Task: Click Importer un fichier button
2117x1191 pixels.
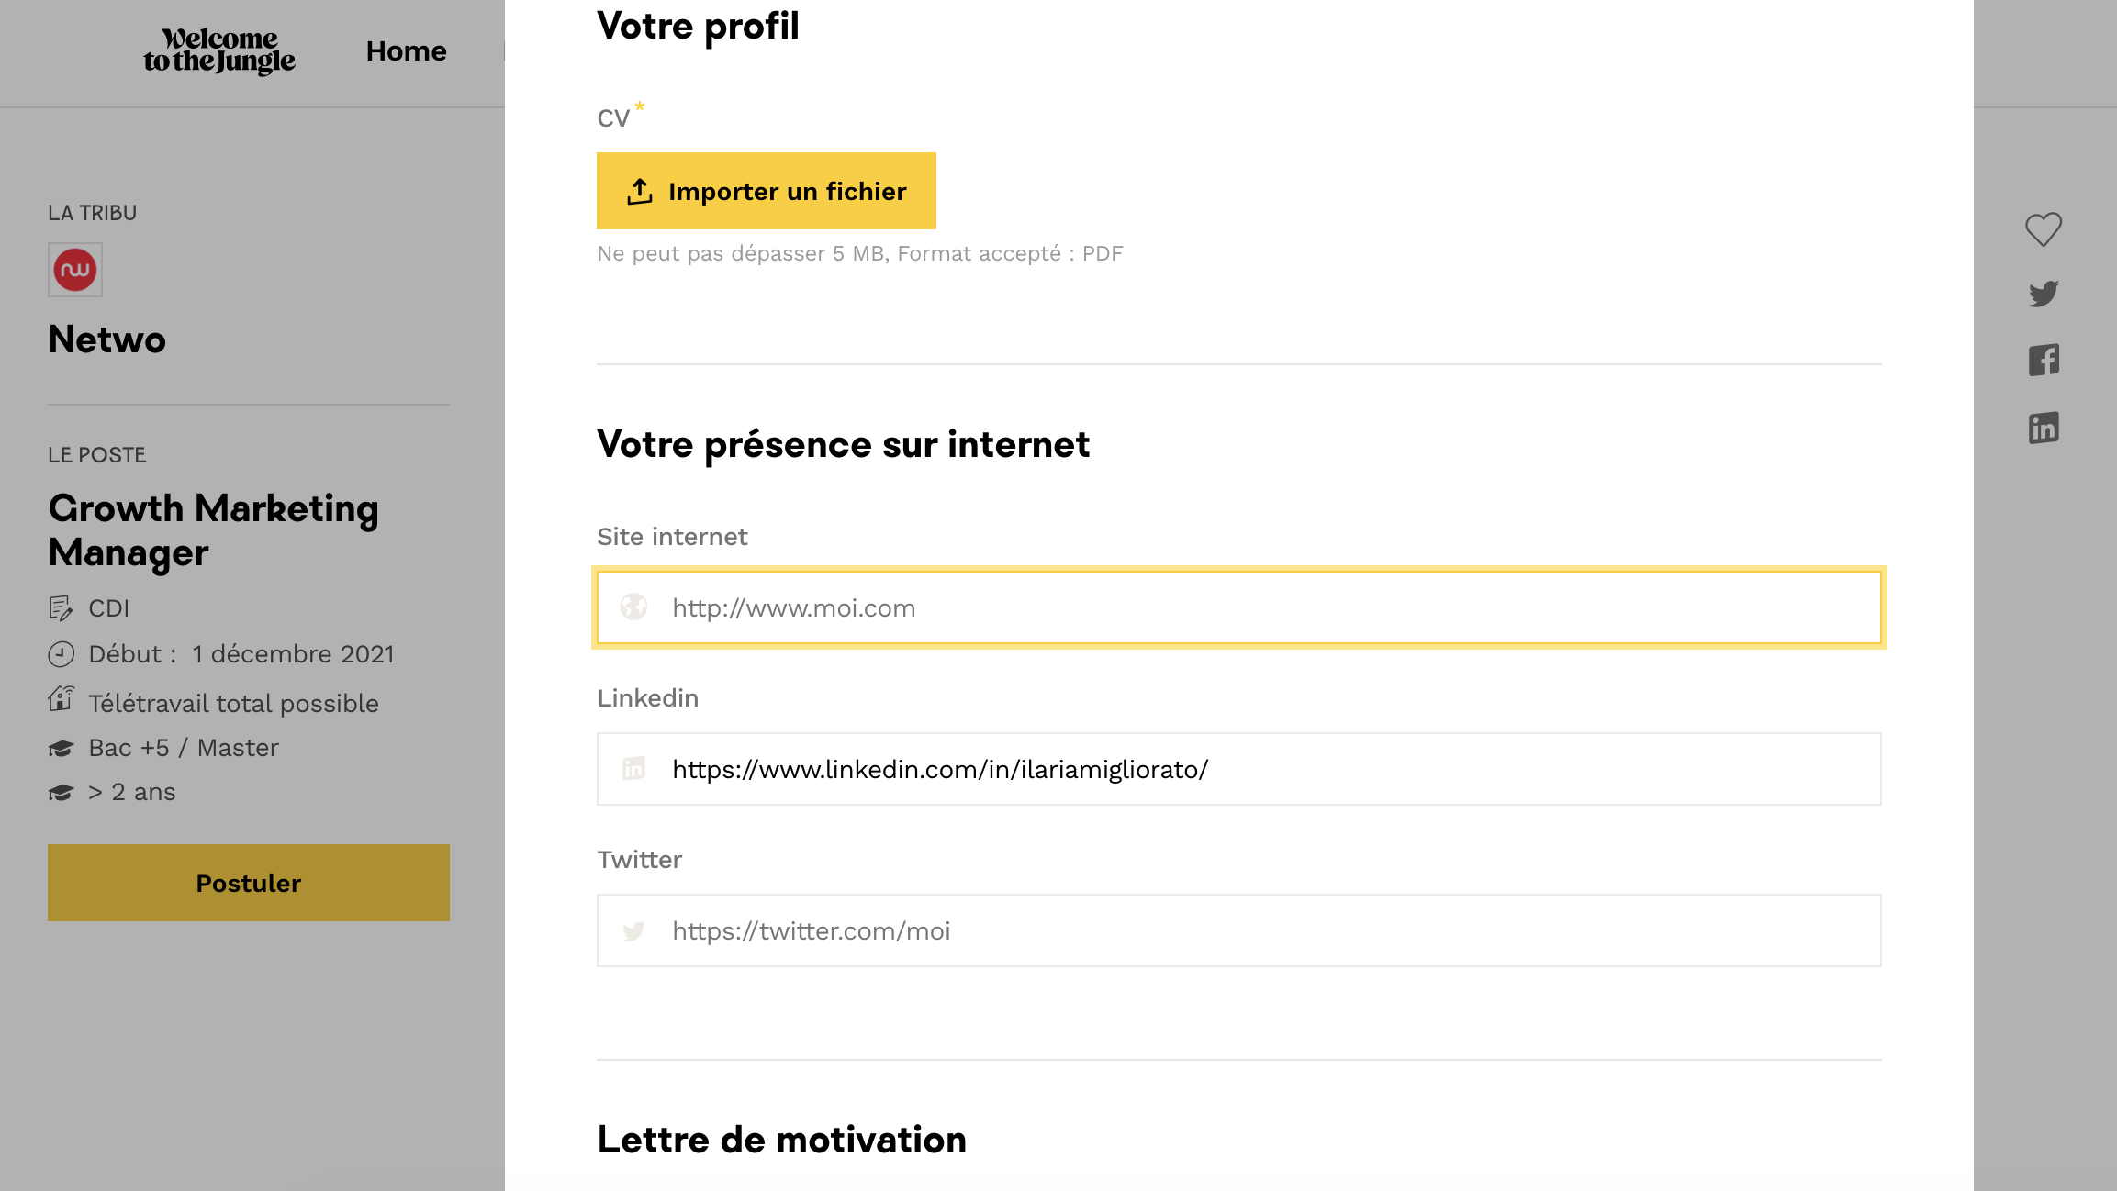Action: pos(767,191)
